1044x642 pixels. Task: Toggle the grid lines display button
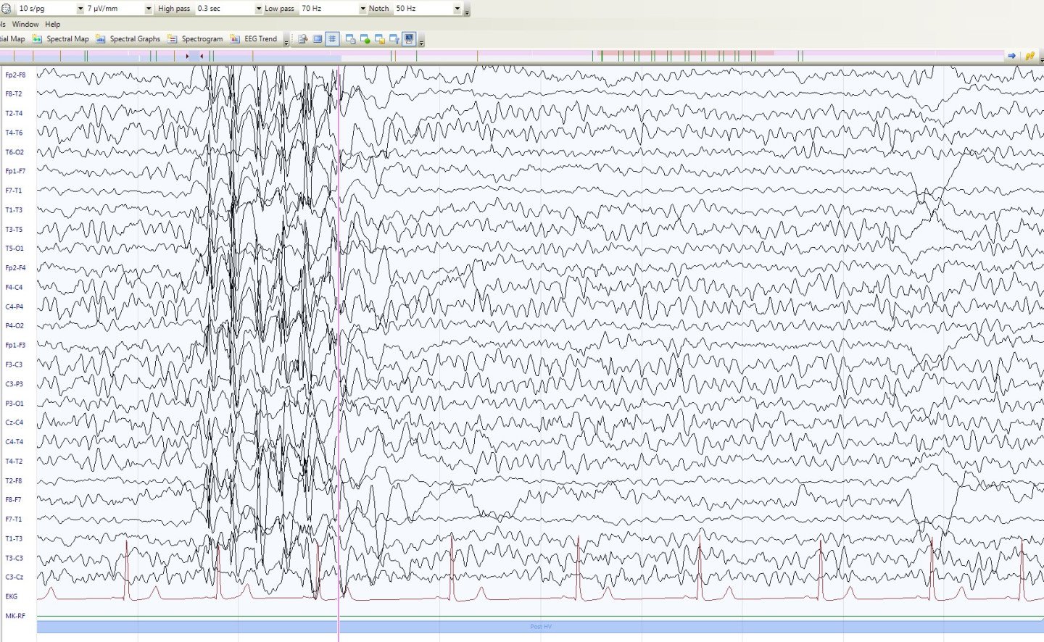[332, 39]
